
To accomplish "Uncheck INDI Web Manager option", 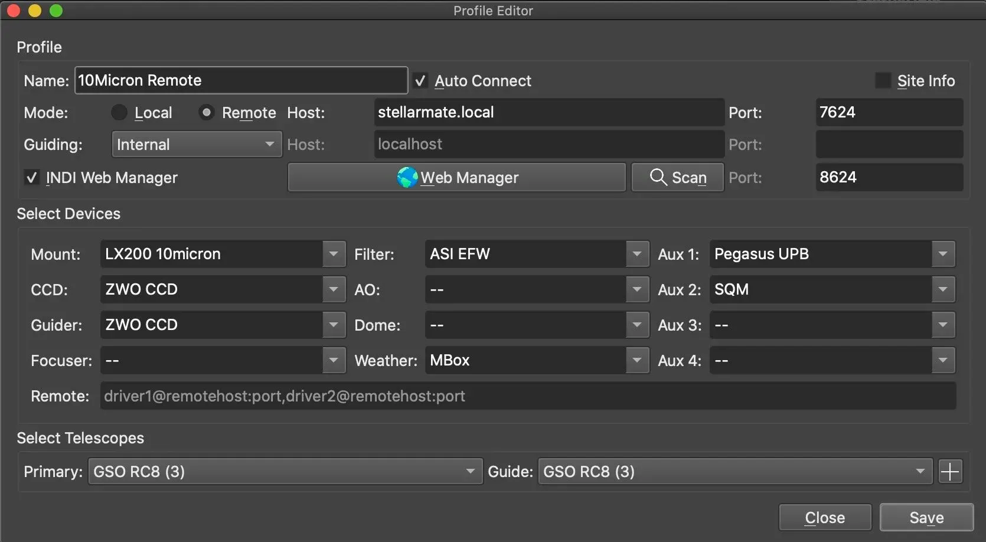I will tap(32, 178).
